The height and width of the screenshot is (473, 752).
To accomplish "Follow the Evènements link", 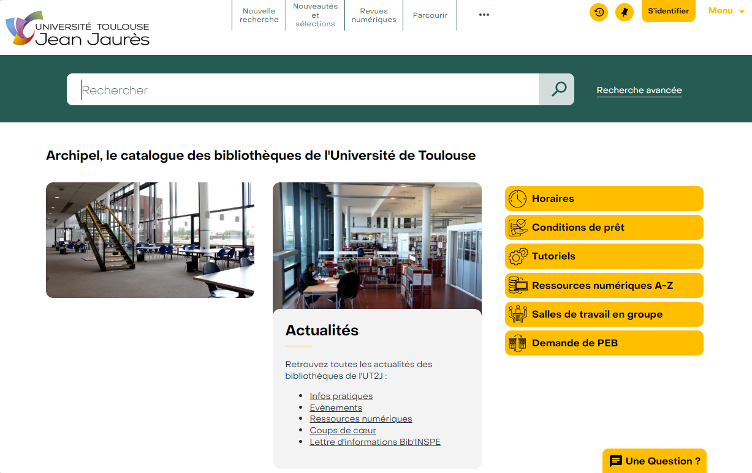I will [336, 408].
